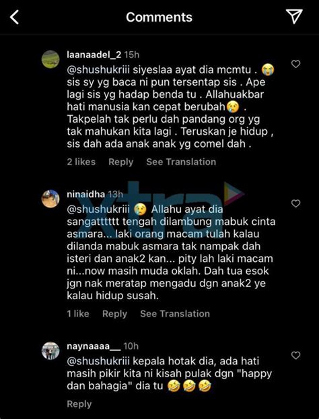This screenshot has height=419, width=319.
Task: Like laanaadel_2's comment with the heart icon
Action: point(295,64)
